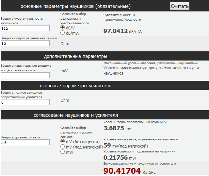Focus the amplifier output impedance field
The width and height of the screenshot is (209, 176).
pos(25,102)
